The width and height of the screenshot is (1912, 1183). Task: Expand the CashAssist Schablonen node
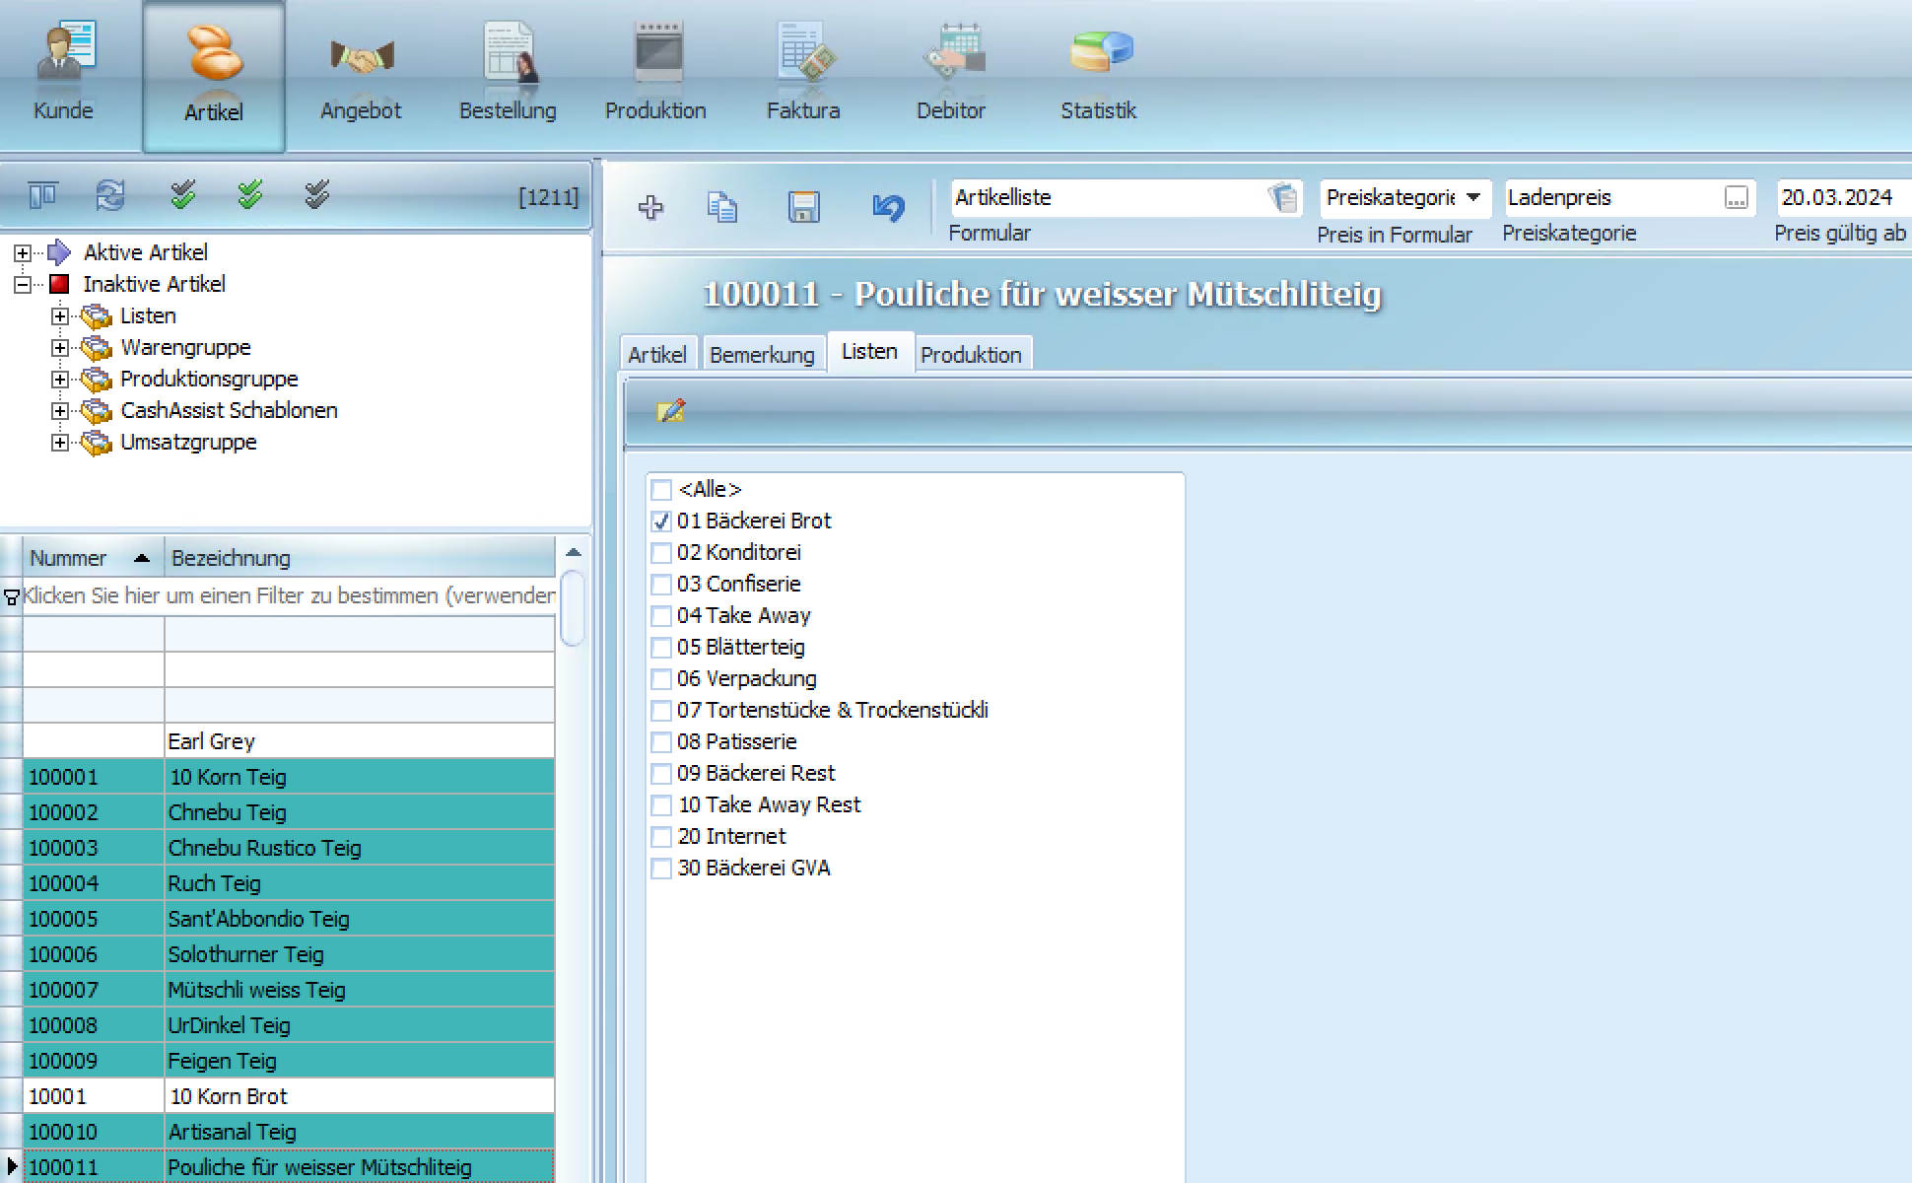click(x=60, y=411)
